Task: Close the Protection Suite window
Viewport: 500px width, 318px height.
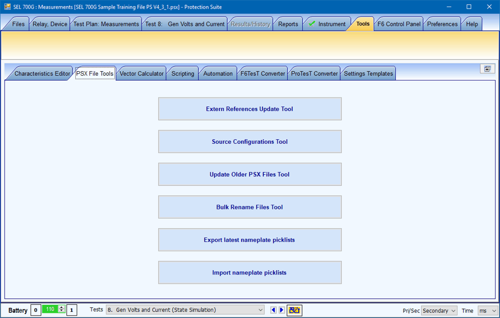Action: pyautogui.click(x=489, y=7)
